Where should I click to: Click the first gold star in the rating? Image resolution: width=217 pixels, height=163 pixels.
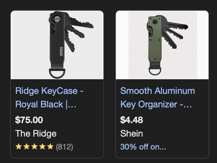(x=19, y=147)
